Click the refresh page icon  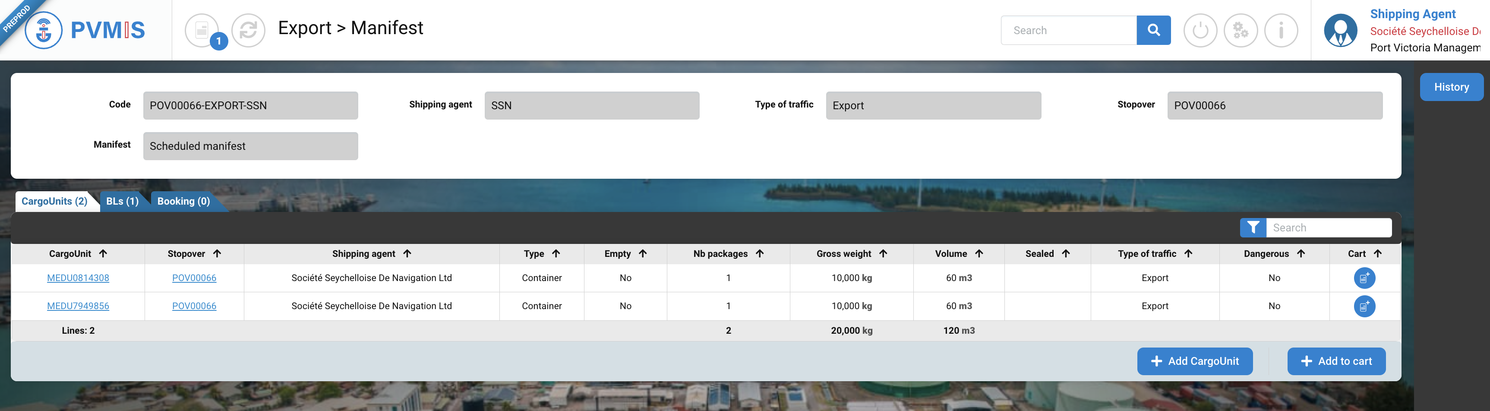click(248, 30)
